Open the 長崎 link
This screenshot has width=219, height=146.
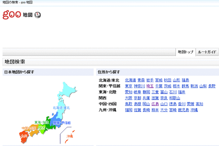coord(146,110)
